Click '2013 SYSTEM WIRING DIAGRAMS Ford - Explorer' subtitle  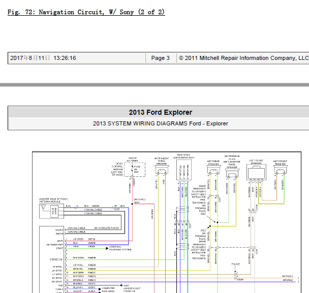(161, 123)
